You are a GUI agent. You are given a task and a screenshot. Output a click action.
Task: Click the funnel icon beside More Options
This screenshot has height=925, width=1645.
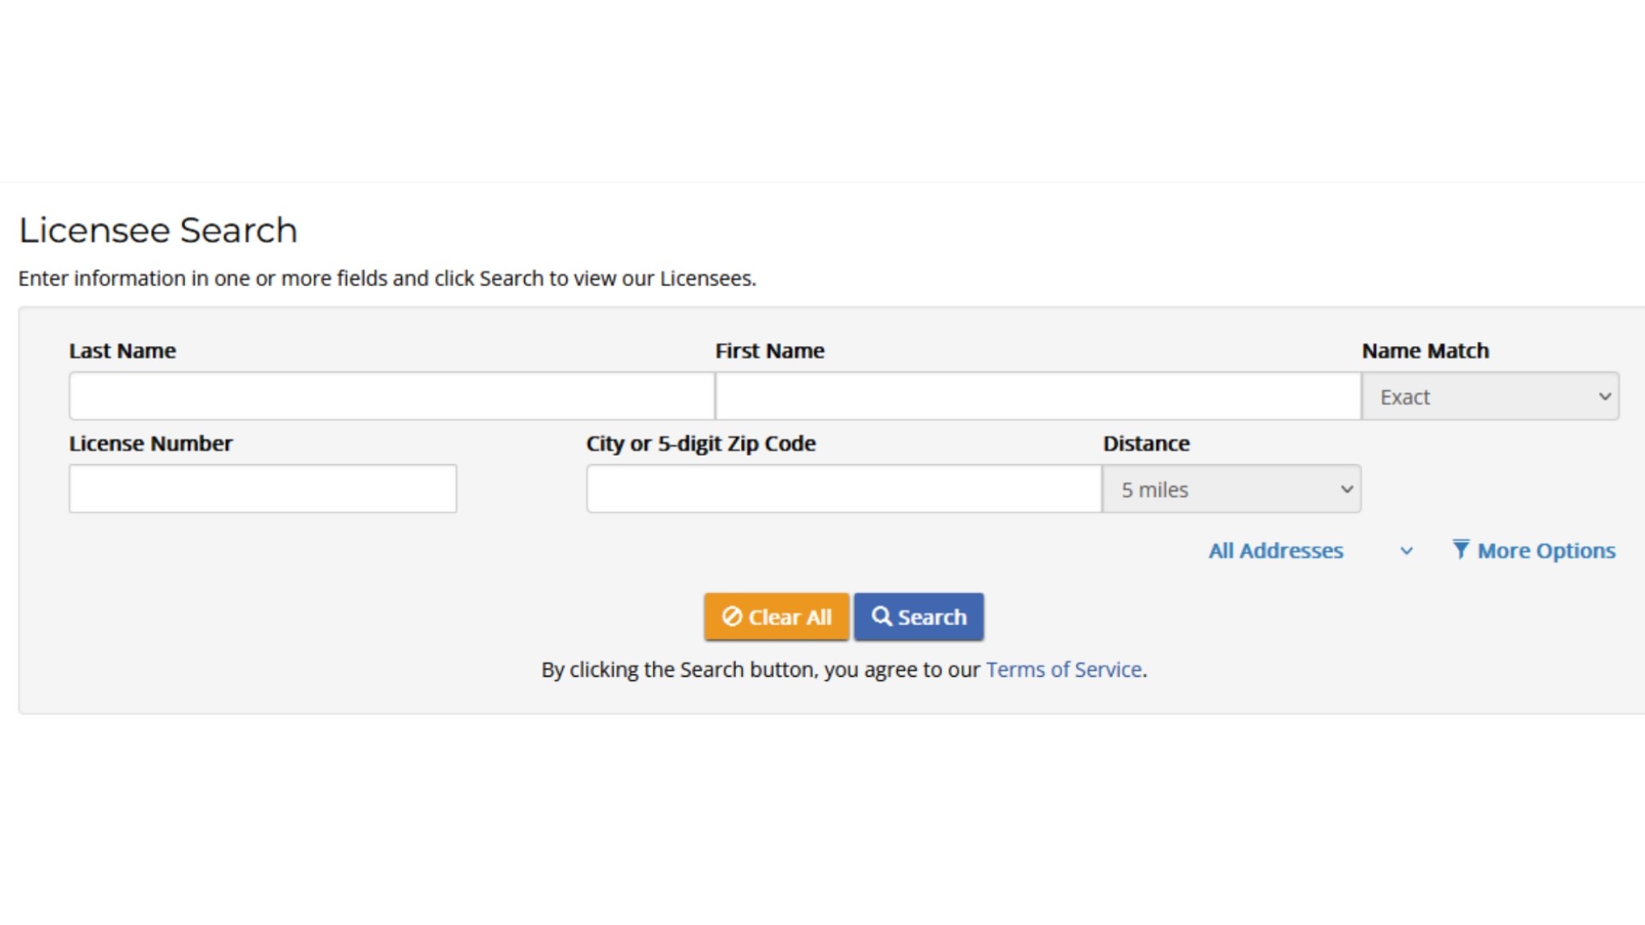tap(1461, 549)
